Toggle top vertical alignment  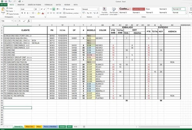[48, 9]
